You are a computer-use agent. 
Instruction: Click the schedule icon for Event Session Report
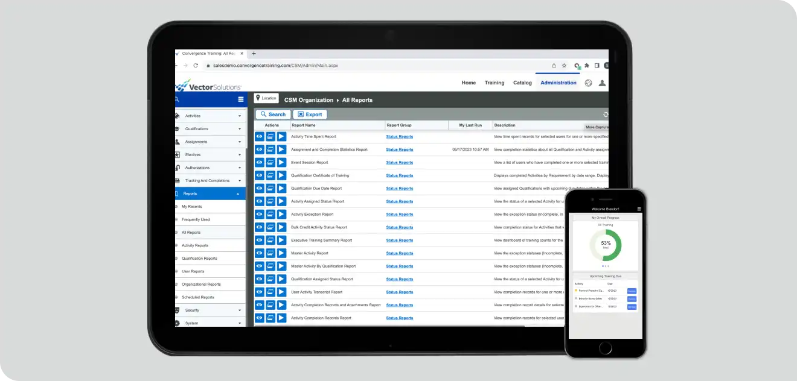[x=270, y=163]
